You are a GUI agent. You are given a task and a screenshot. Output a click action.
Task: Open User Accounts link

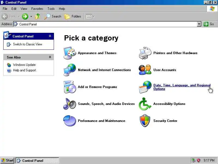165,70
